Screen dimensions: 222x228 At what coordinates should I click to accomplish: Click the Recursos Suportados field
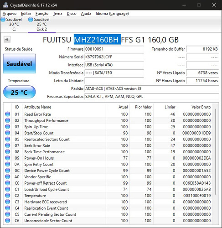(x=151, y=97)
